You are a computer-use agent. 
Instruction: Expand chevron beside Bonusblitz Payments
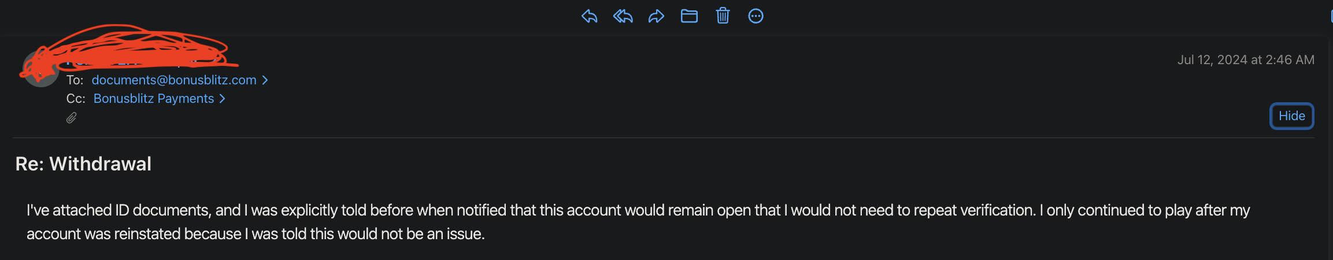222,99
